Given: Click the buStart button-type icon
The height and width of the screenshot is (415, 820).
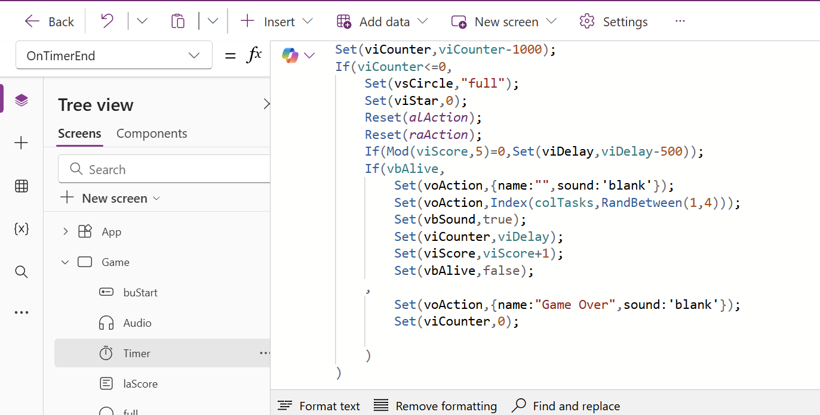Looking at the screenshot, I should (x=106, y=293).
